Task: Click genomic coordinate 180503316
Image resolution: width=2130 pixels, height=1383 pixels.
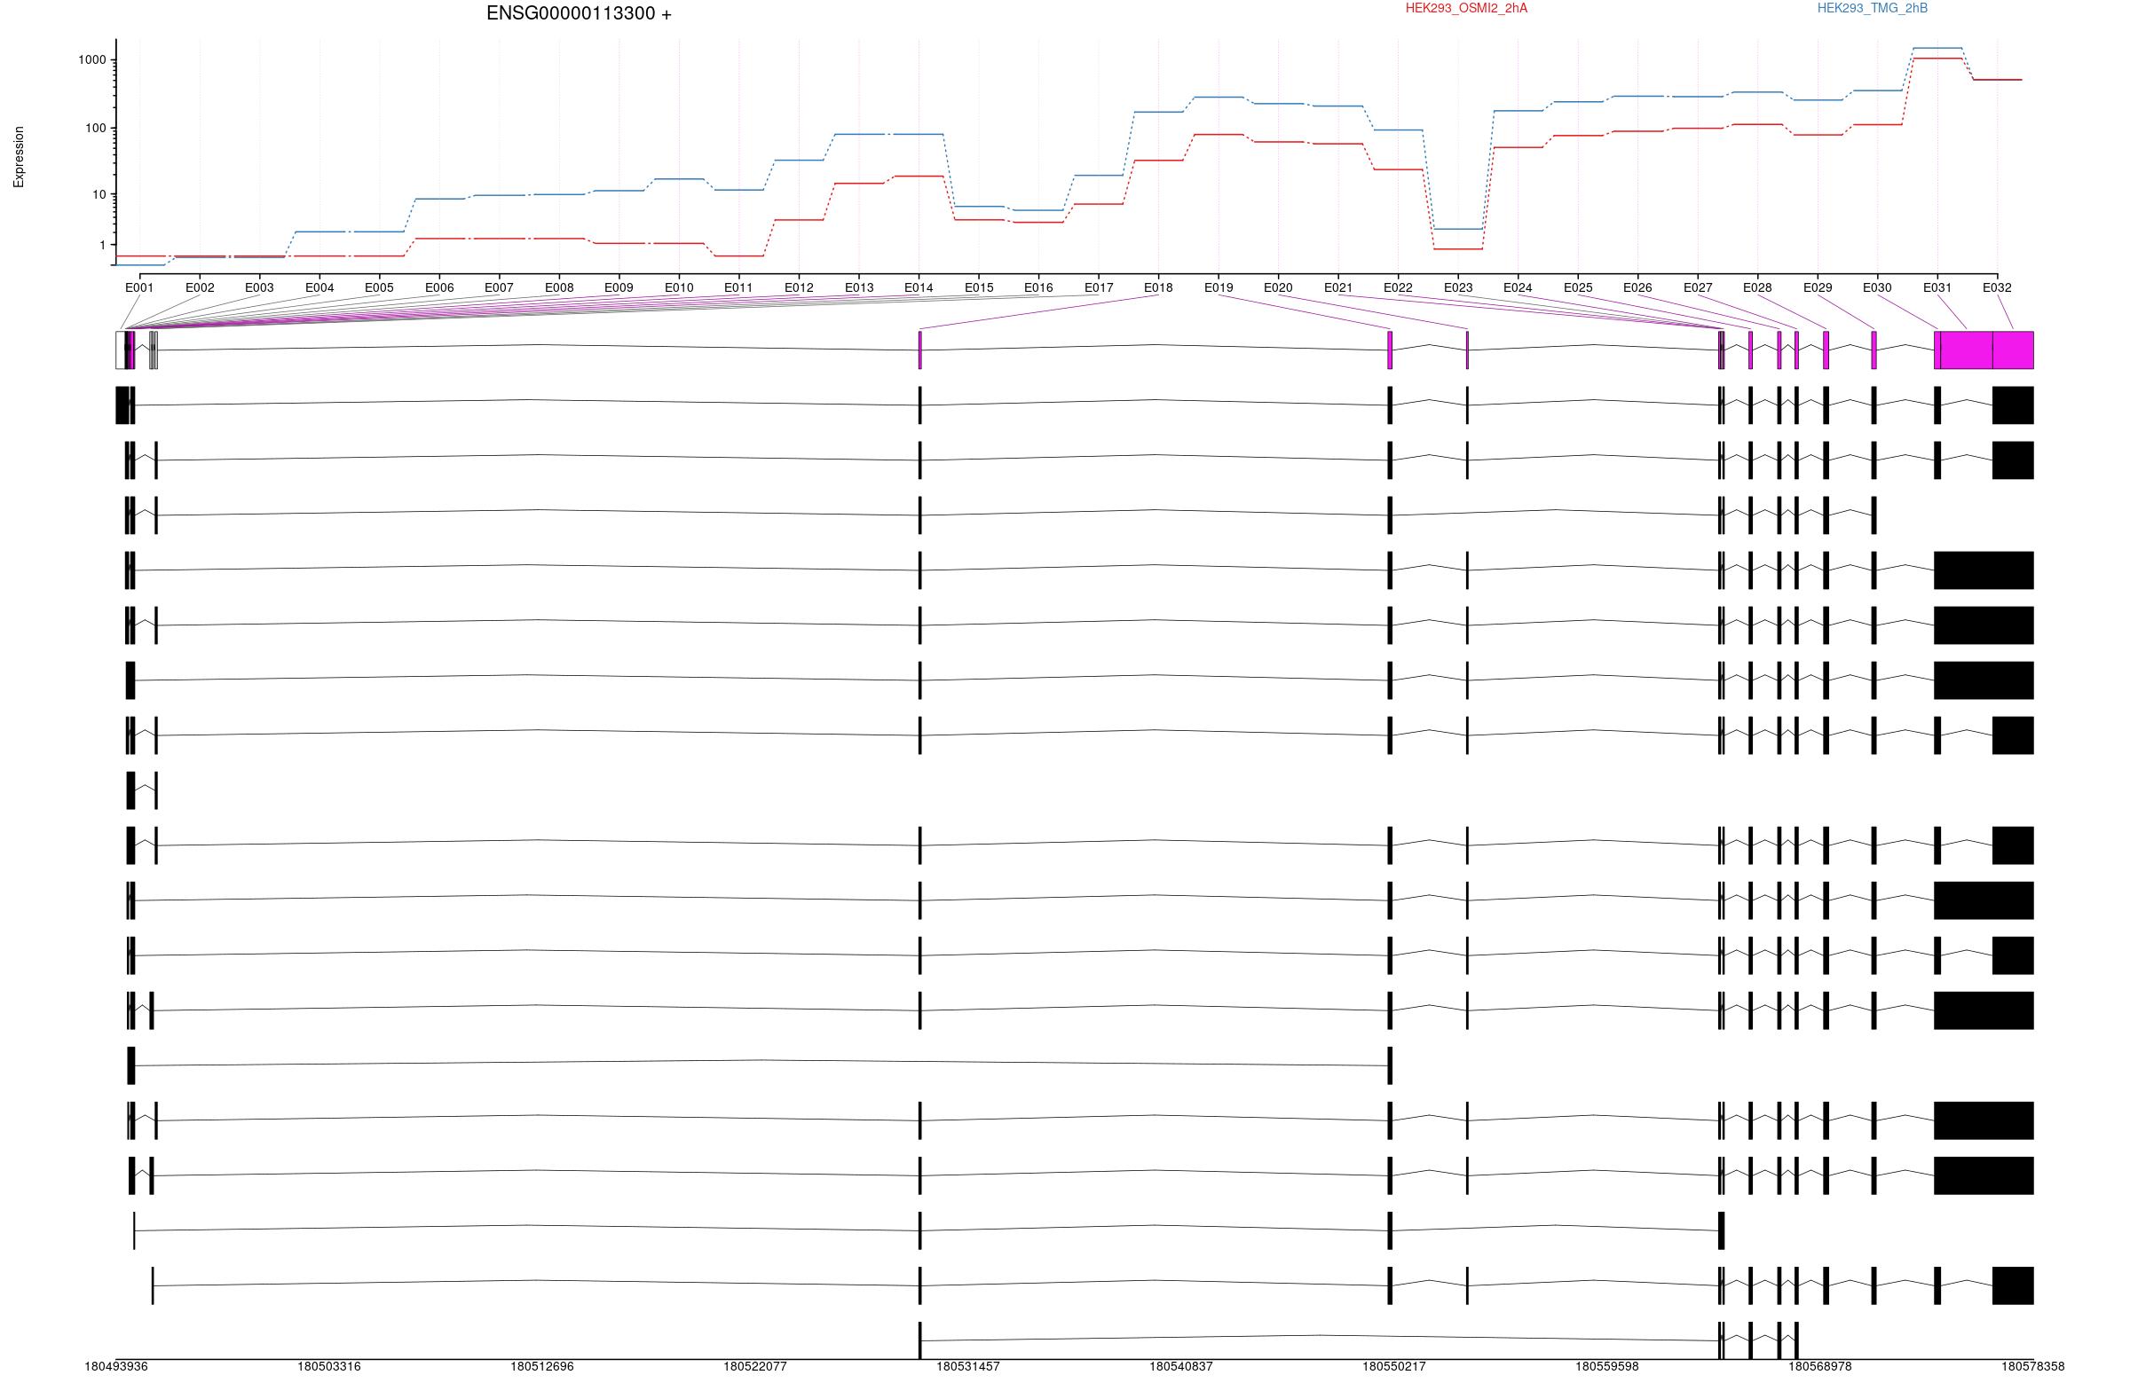Action: pyautogui.click(x=329, y=1366)
